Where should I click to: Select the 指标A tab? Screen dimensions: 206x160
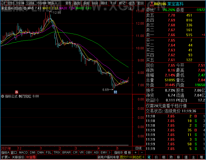5,153
